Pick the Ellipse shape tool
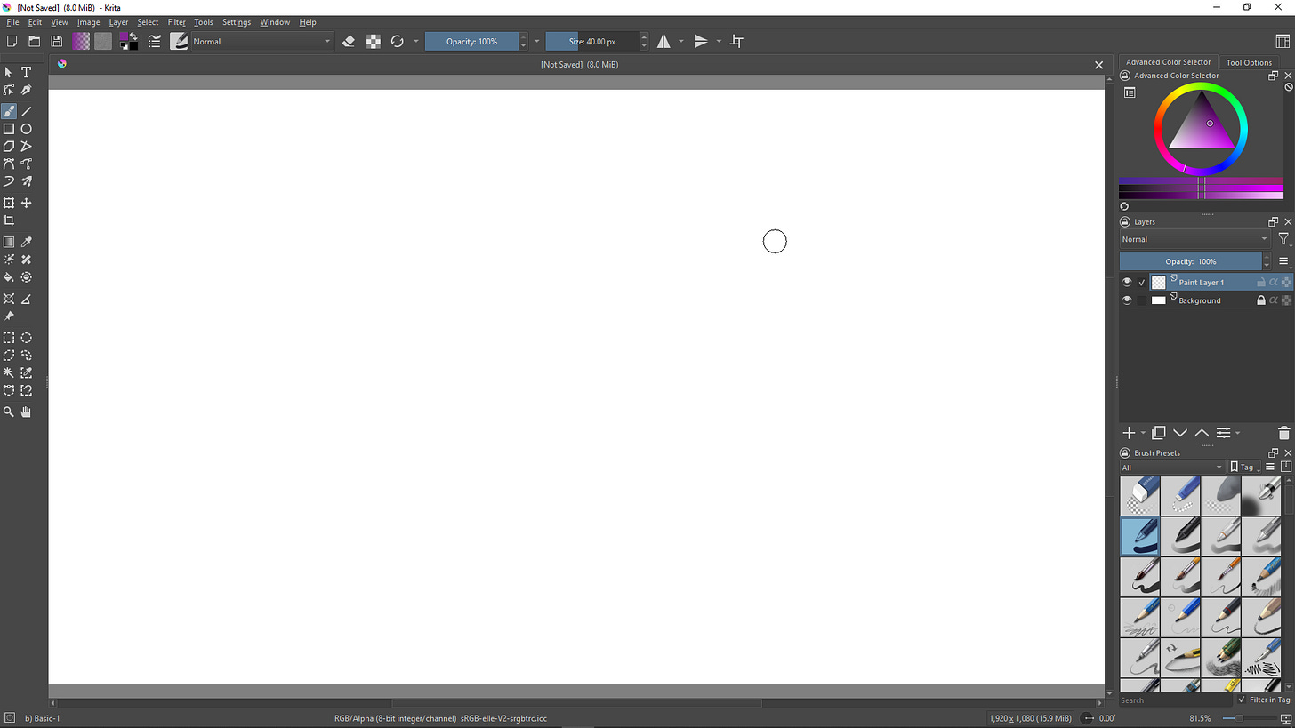Screen dimensions: 1295x728 point(27,129)
